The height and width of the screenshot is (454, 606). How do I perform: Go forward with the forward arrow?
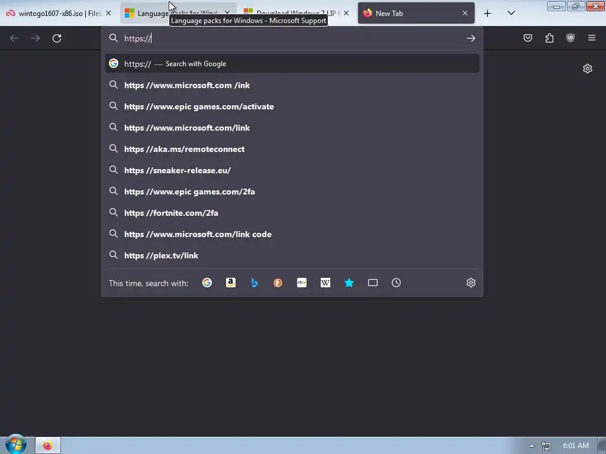tap(36, 38)
